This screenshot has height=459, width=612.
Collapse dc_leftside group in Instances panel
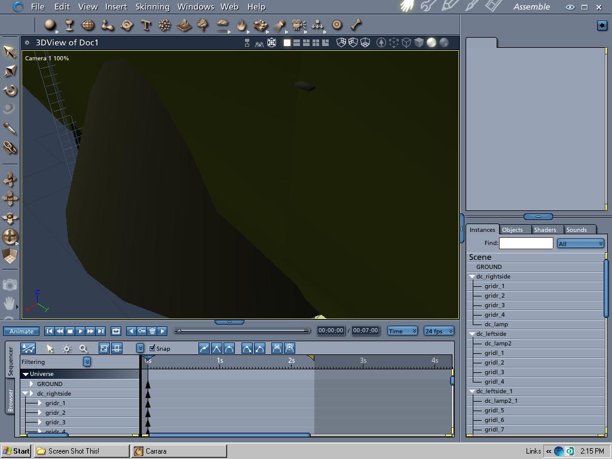472,333
